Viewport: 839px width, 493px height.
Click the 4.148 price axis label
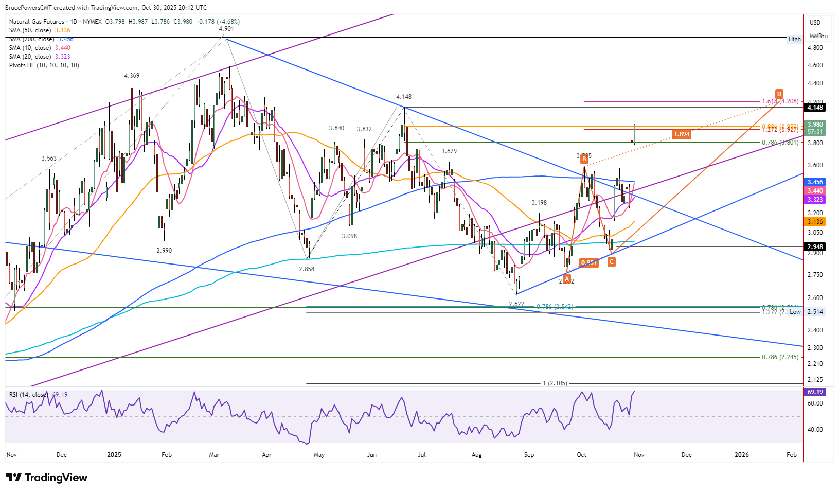[x=815, y=108]
